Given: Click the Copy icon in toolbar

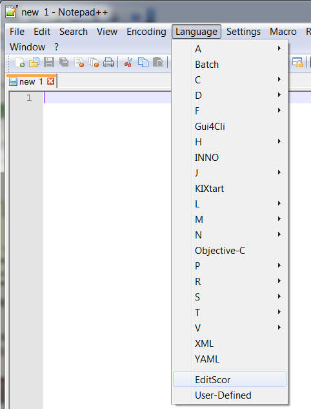Looking at the screenshot, I should [143, 62].
